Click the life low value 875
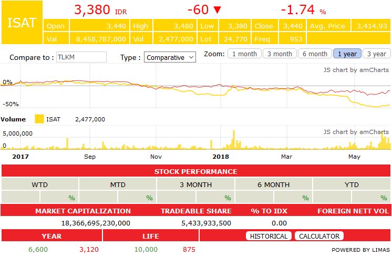Image resolution: width=392 pixels, height=257 pixels. pyautogui.click(x=189, y=249)
